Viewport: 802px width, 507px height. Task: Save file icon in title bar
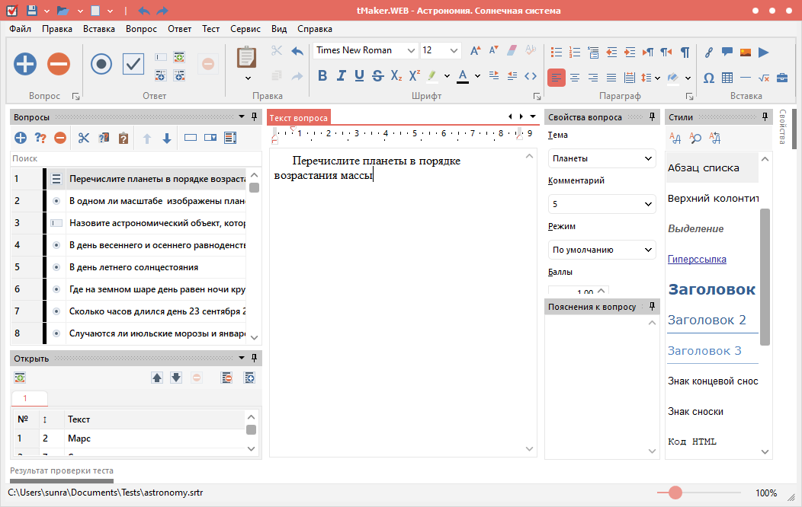(x=31, y=10)
